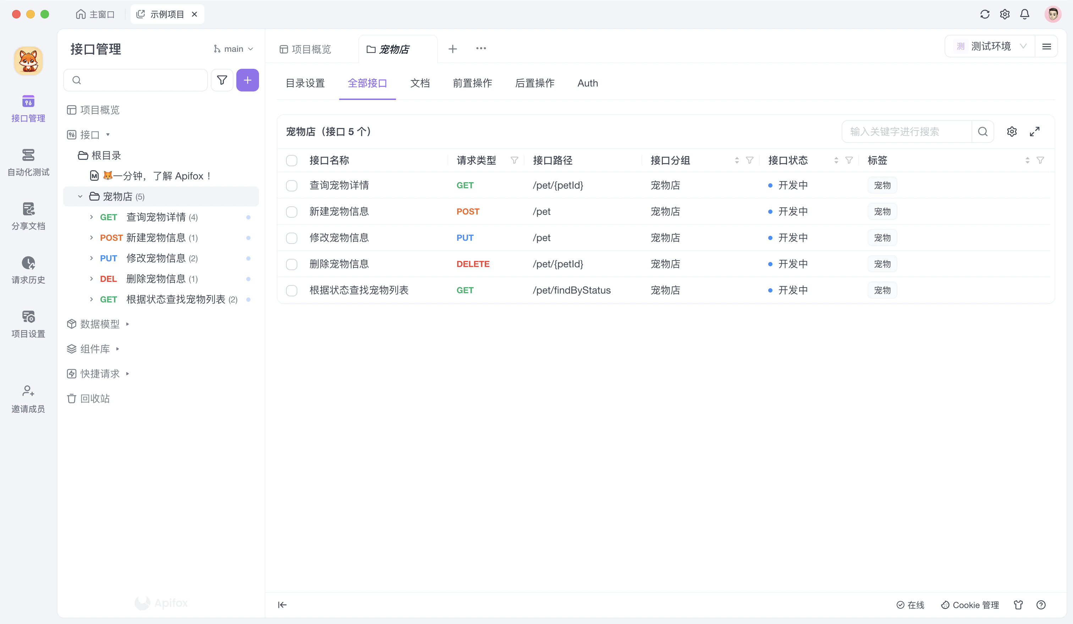This screenshot has height=624, width=1073.
Task: Open 项目设置 from the sidebar
Action: 28,323
